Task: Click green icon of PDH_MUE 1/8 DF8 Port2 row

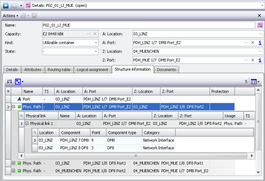Action: click(x=19, y=171)
